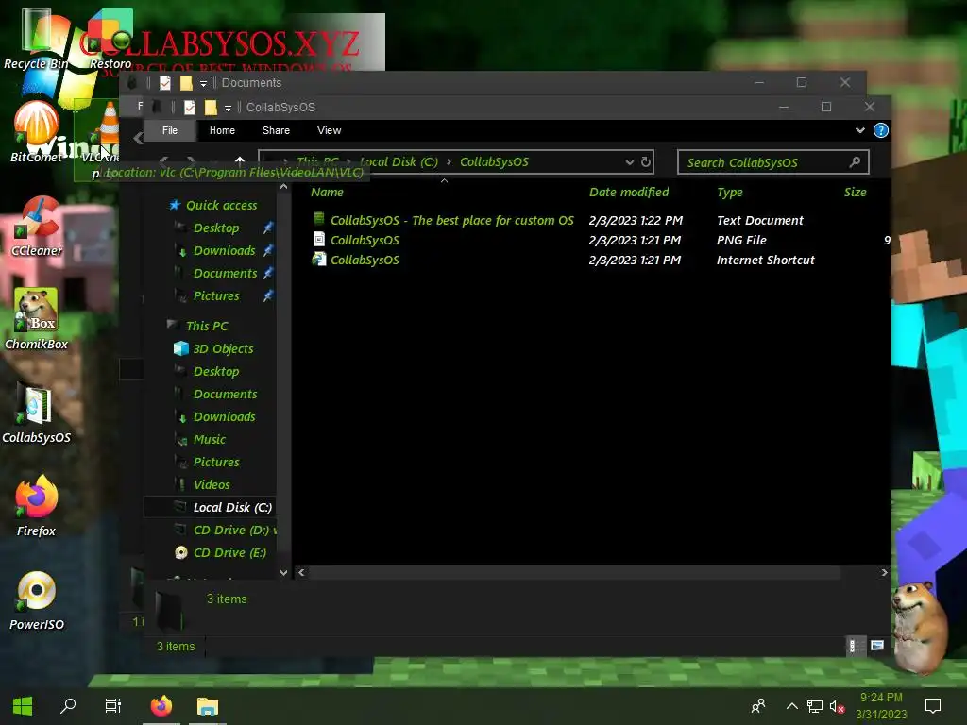Viewport: 967px width, 725px height.
Task: Click CollabSysOS in address breadcrumb
Action: pos(494,162)
